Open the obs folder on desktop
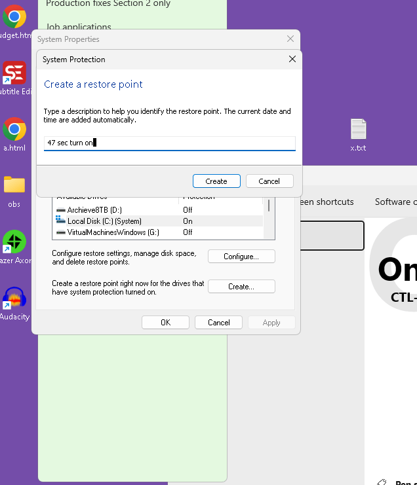Viewport: 417px width, 485px height. (14, 191)
